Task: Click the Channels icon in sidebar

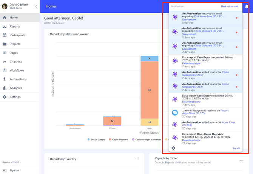Action: click(5, 62)
